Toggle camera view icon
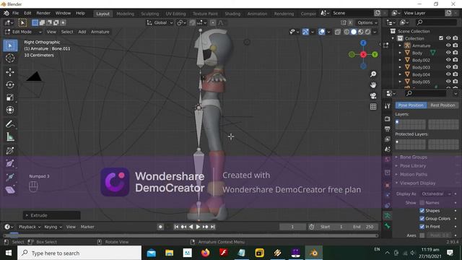 tap(373, 96)
